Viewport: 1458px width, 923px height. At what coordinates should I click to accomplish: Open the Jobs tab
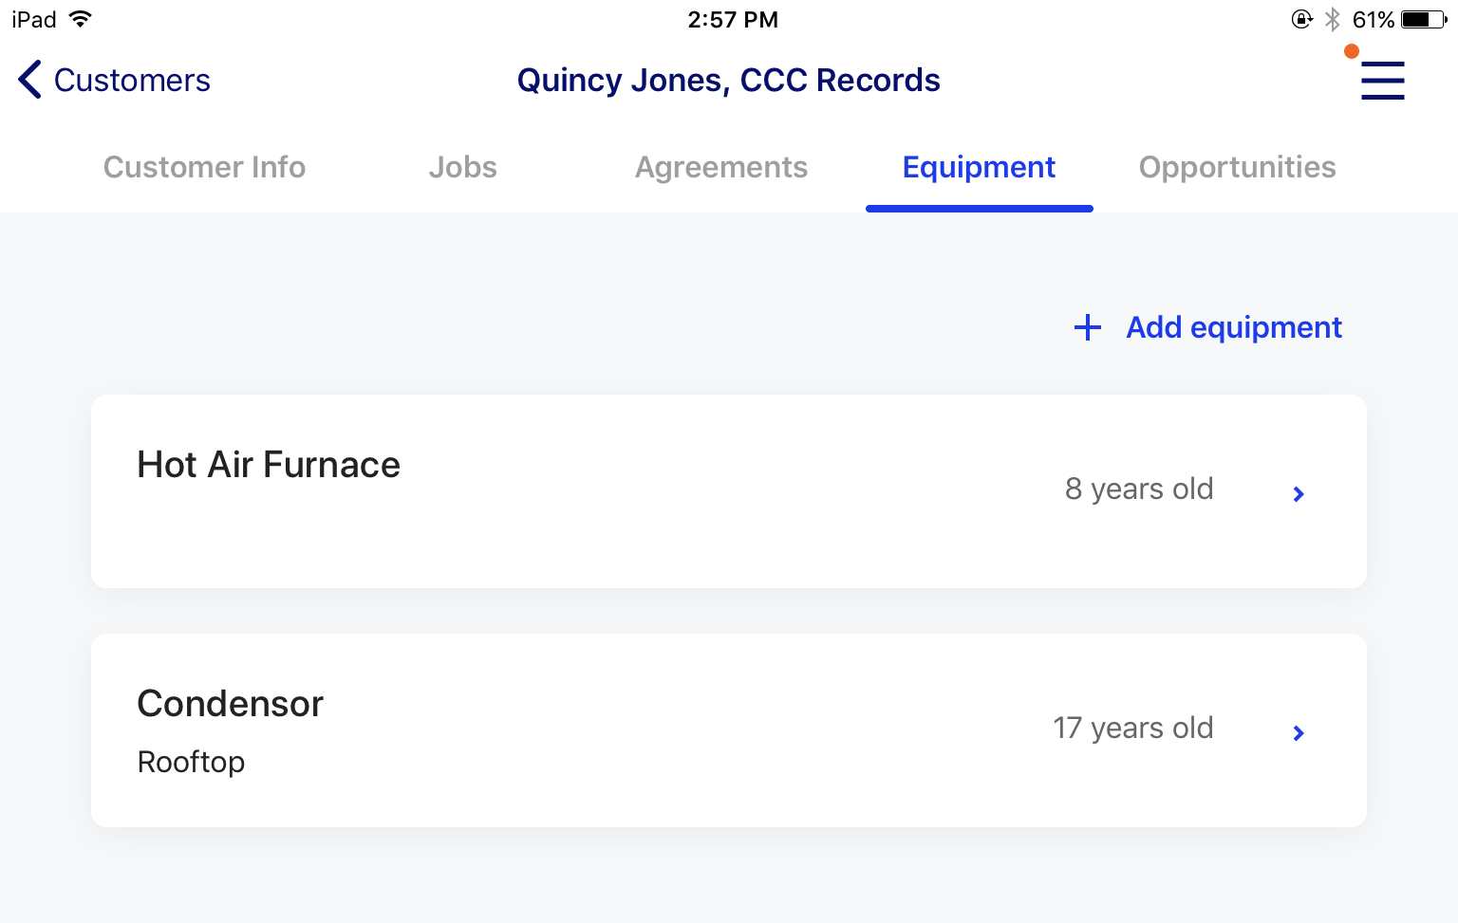pos(462,167)
